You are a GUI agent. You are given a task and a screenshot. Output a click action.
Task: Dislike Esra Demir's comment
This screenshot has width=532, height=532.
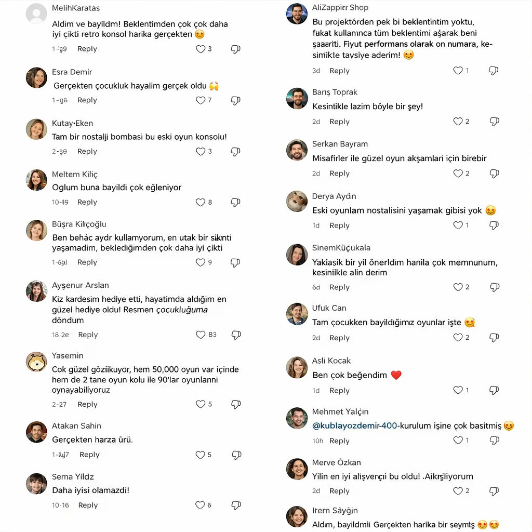pos(235,100)
